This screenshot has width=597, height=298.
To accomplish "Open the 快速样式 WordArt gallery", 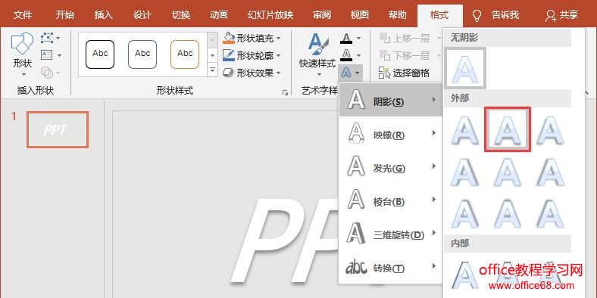I will (317, 54).
